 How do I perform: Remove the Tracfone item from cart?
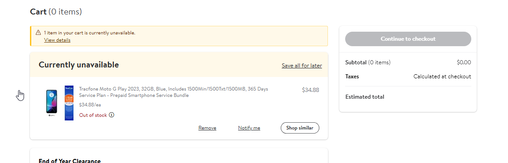point(207,128)
